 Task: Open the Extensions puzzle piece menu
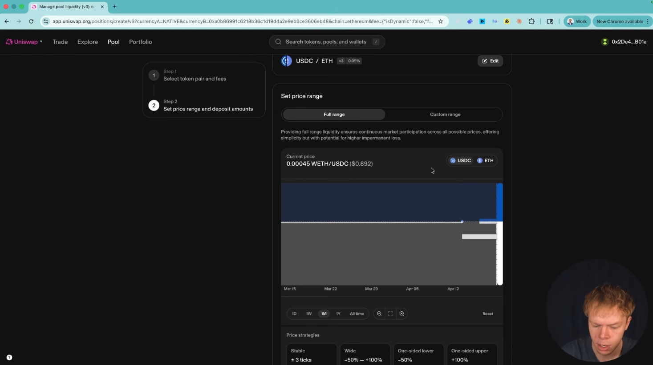pos(532,21)
